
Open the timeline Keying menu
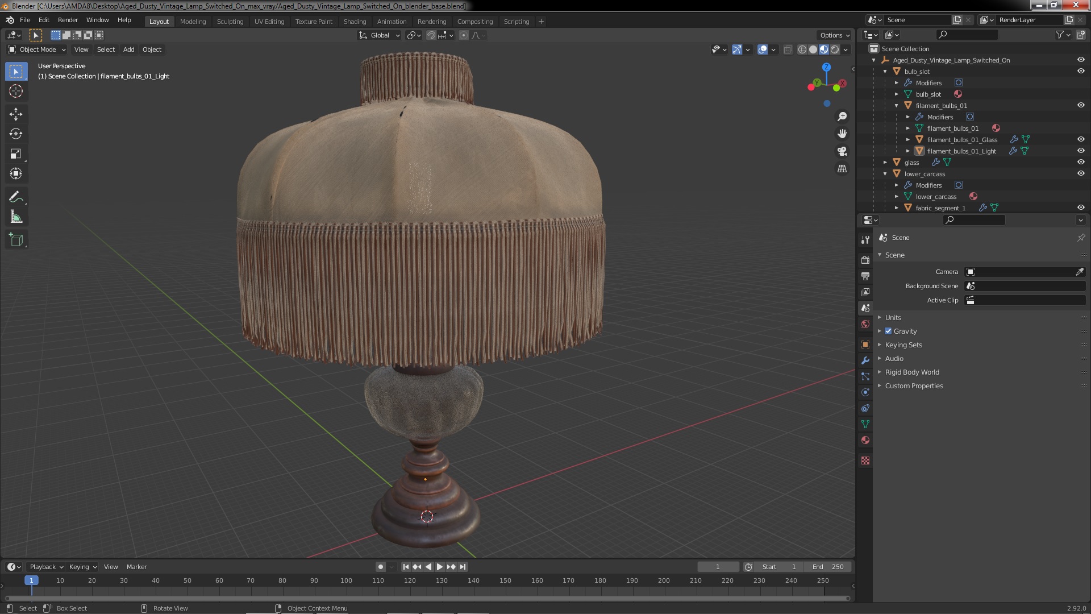click(82, 567)
